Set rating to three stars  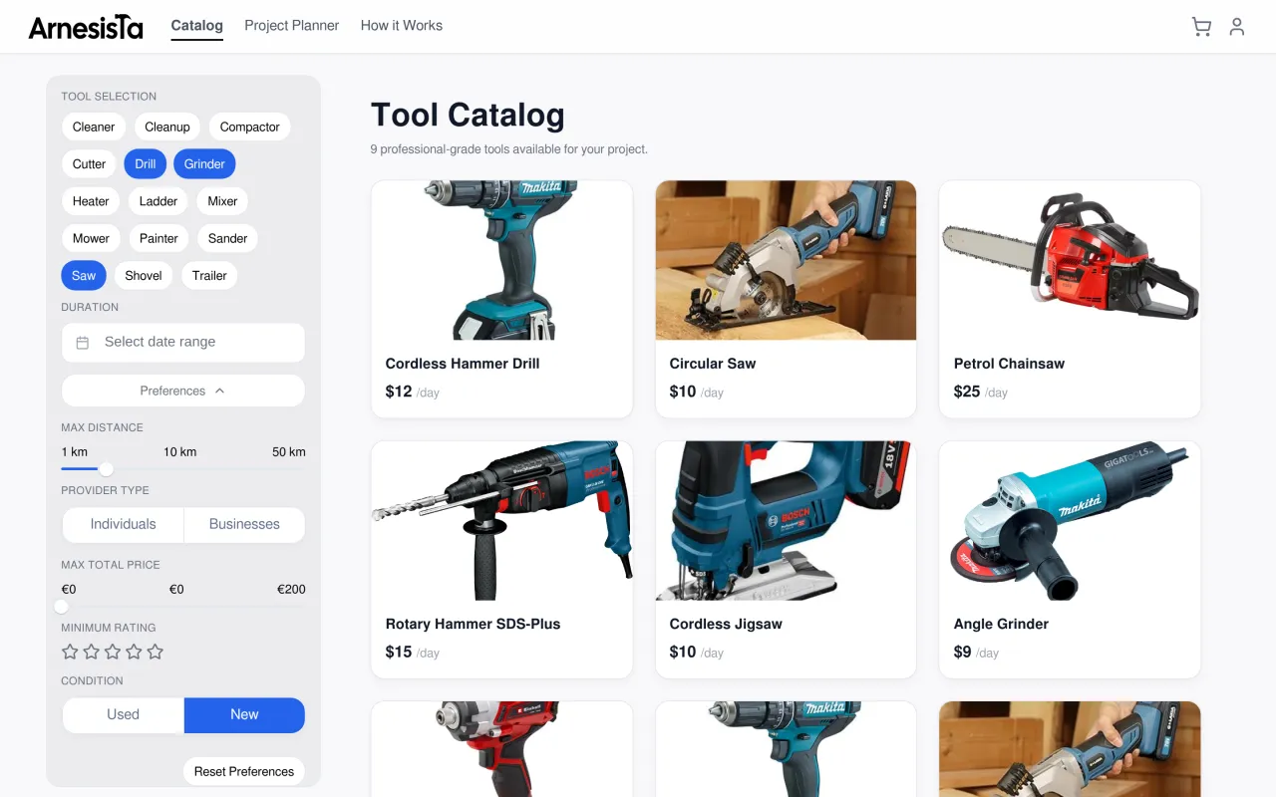click(113, 652)
